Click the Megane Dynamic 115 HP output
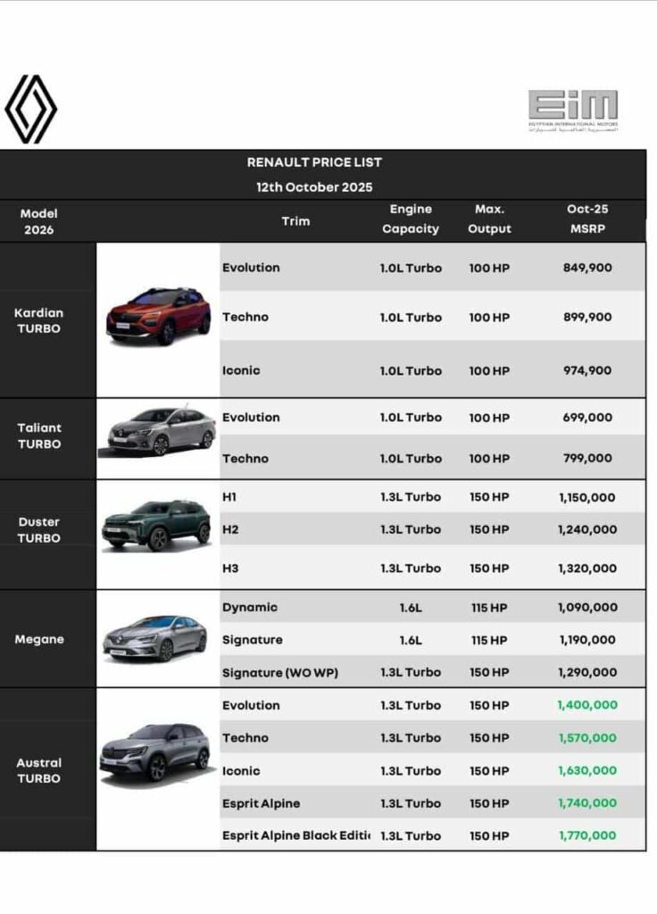The width and height of the screenshot is (657, 914). [x=489, y=607]
